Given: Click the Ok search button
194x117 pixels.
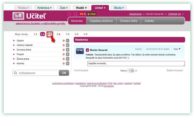Looking at the screenshot, I should [64, 73].
